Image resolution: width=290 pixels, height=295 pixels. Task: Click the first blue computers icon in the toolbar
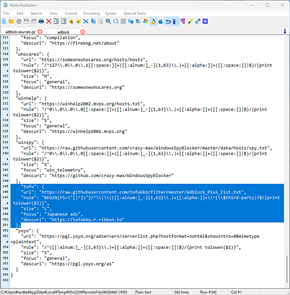point(131,21)
